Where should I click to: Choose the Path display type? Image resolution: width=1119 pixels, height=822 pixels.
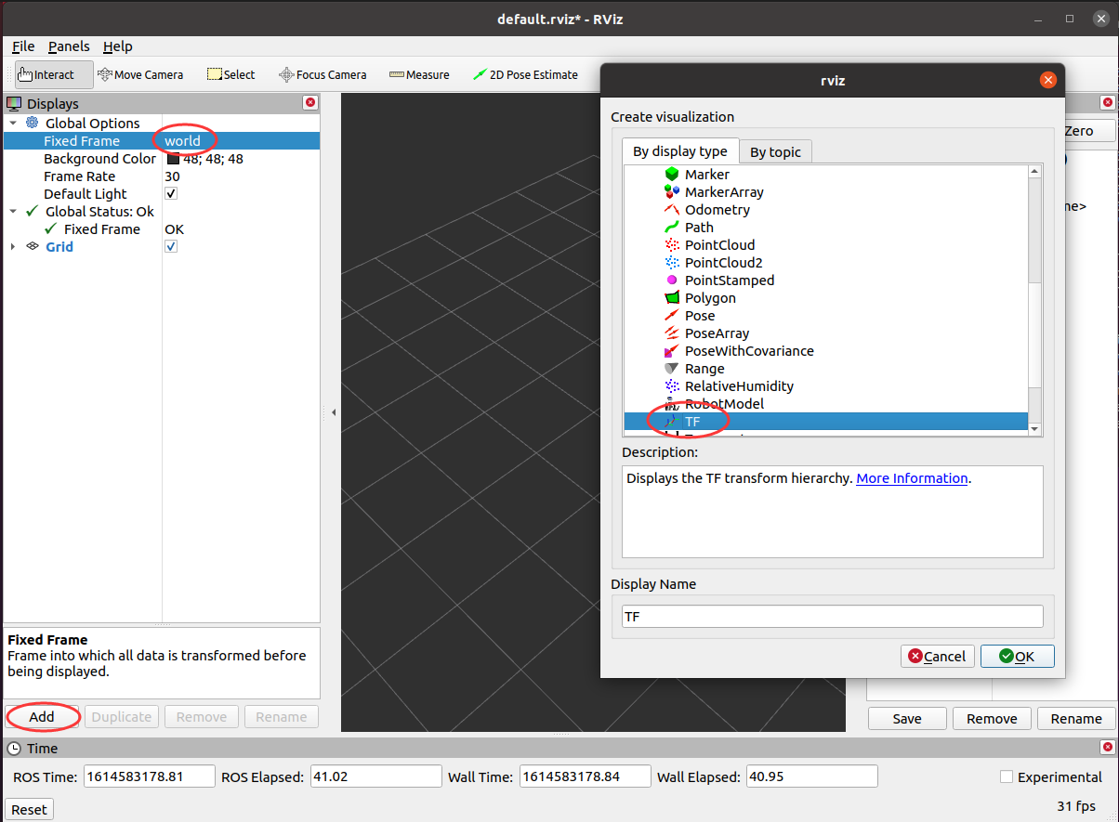tap(690, 228)
